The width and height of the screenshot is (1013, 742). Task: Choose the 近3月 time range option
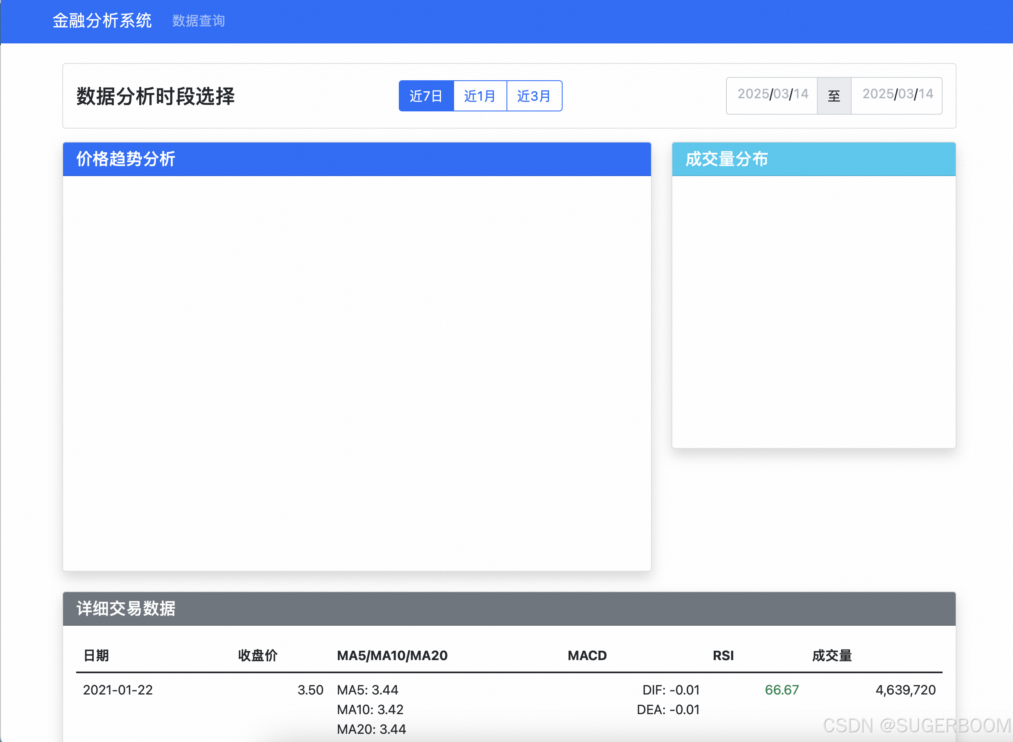(534, 96)
